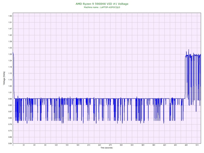This screenshot has width=204, height=153.
Task: Click the 391 seconds tick label
Action: pyautogui.click(x=154, y=145)
